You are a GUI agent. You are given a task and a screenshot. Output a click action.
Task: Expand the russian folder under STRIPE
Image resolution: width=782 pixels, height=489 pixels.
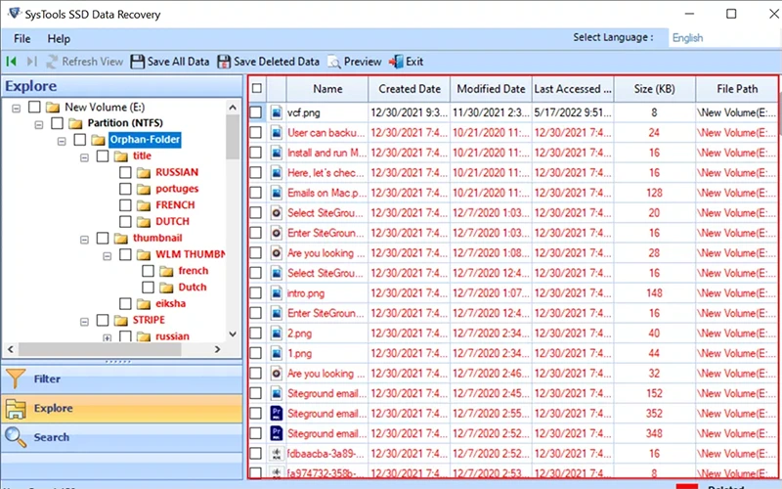point(108,336)
